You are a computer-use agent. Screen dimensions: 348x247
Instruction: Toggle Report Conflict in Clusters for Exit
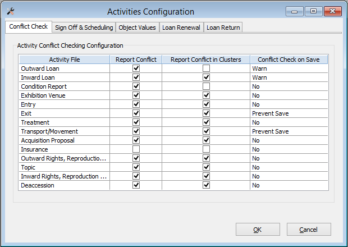coord(206,113)
